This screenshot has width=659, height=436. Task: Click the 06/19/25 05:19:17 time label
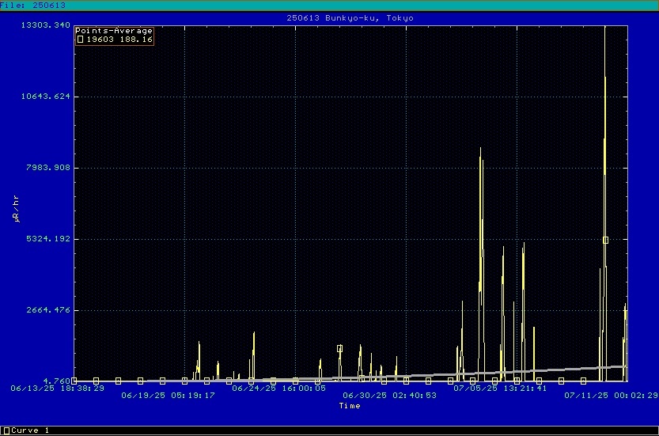coord(168,395)
